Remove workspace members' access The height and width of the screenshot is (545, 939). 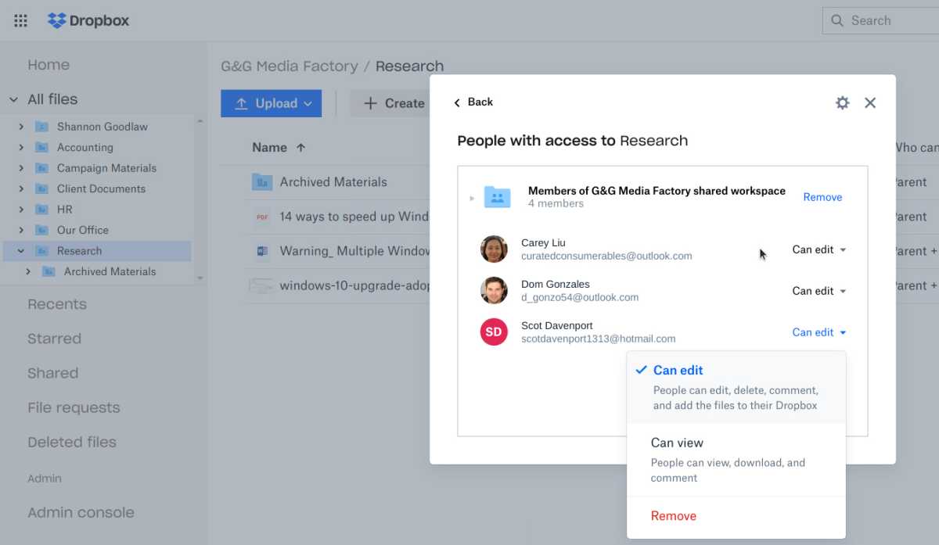822,197
